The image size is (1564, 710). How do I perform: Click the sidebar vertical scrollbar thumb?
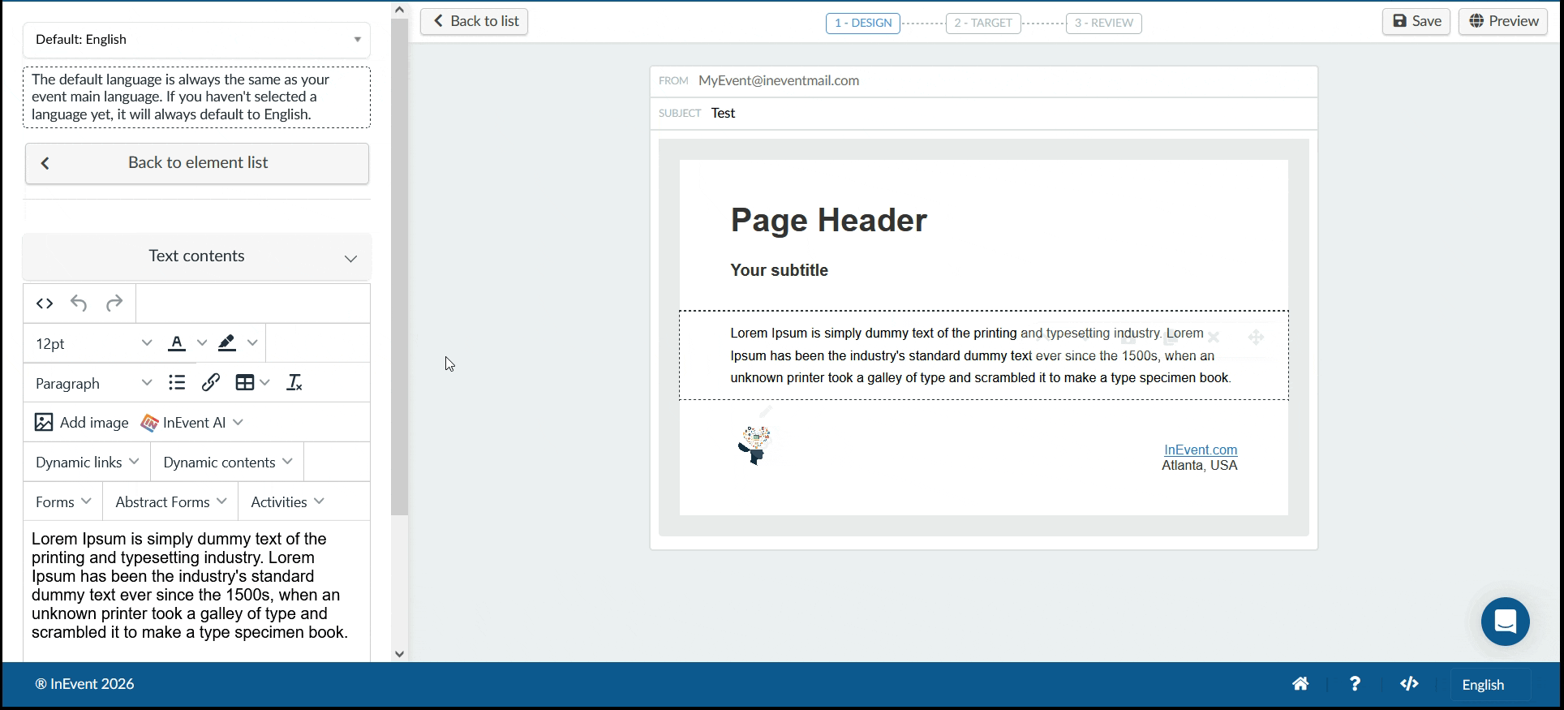pos(399,267)
